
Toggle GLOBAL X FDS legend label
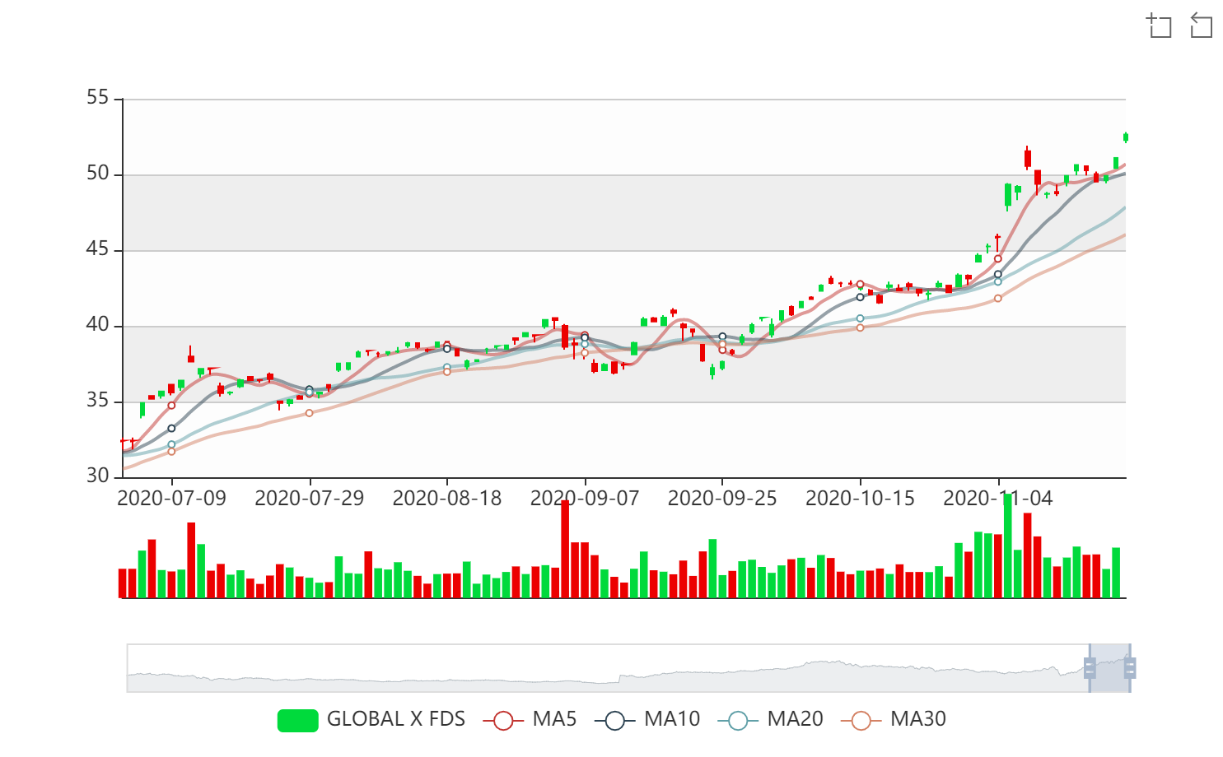pyautogui.click(x=395, y=719)
